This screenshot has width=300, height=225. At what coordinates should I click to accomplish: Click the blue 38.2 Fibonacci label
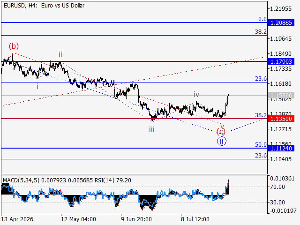[x=261, y=115]
